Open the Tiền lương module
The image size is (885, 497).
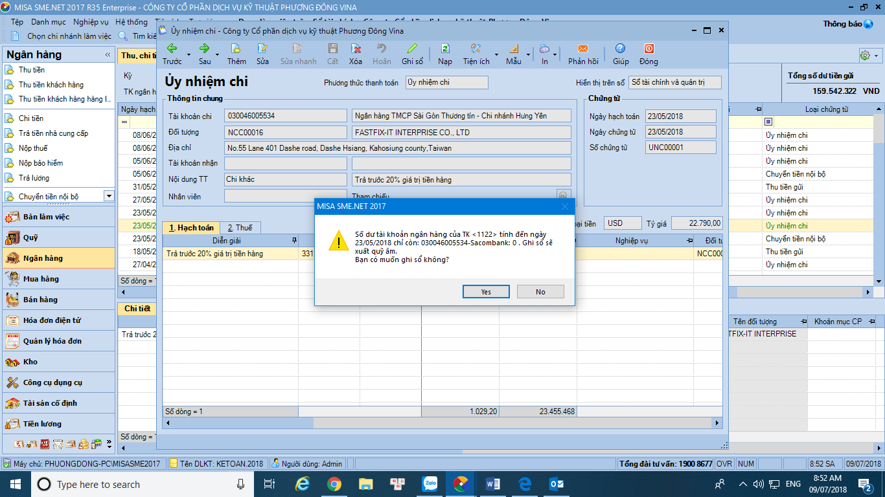[59, 424]
